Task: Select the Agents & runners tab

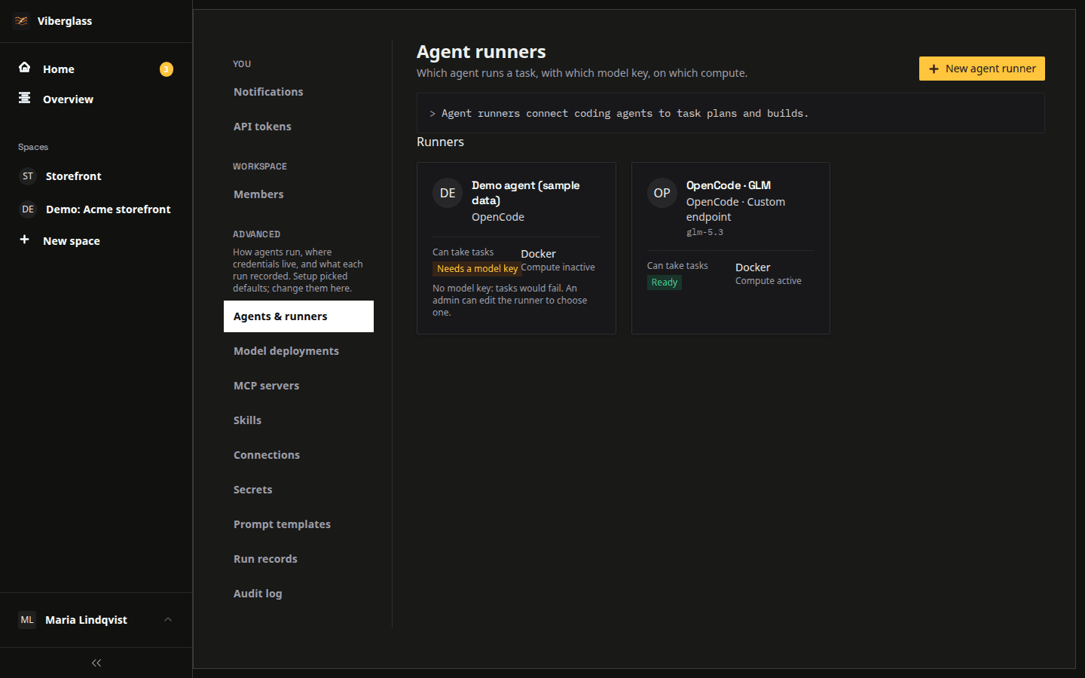Action: [298, 316]
